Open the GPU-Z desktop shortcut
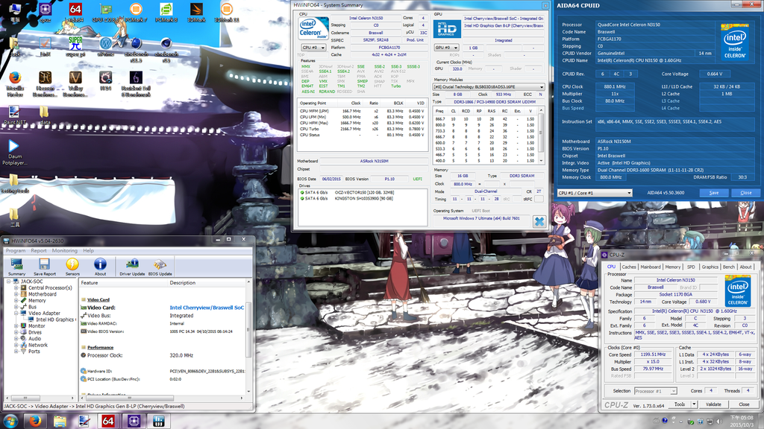 pos(106,13)
